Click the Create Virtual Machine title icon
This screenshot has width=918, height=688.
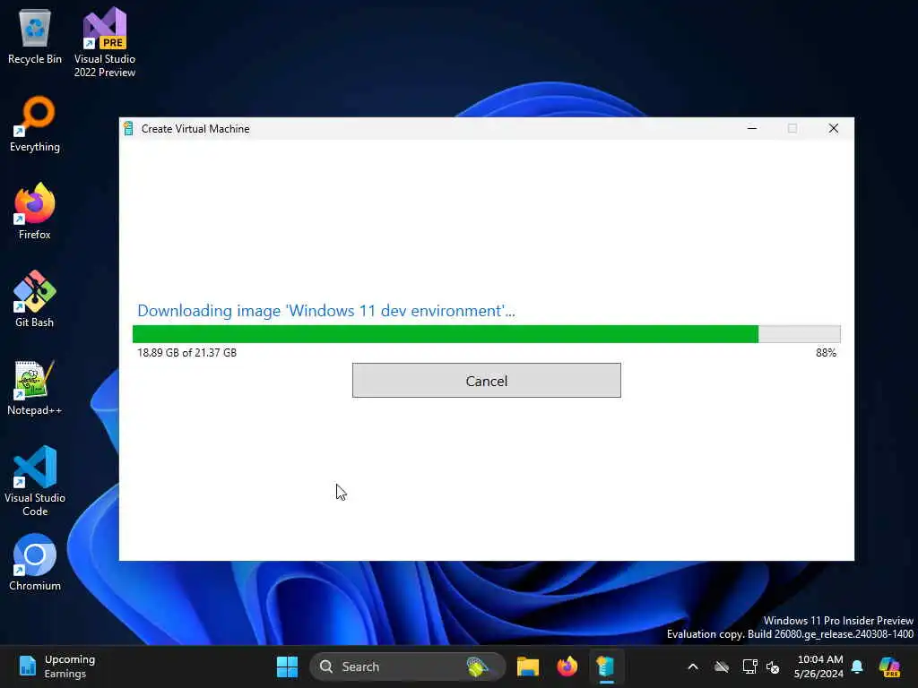pos(129,129)
